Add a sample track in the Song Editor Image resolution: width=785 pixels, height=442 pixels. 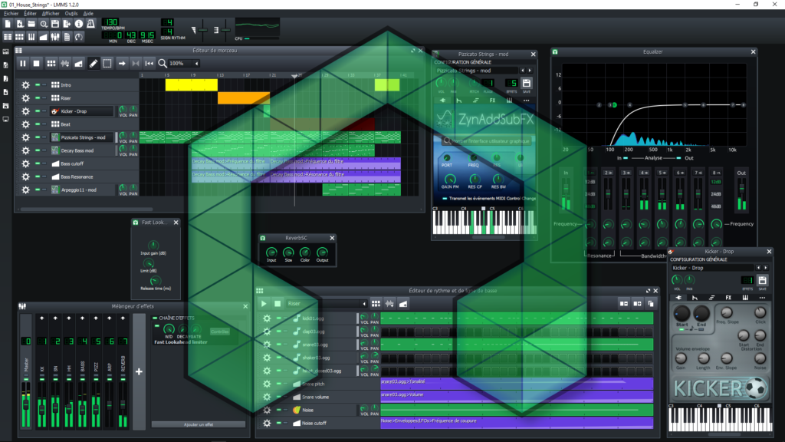coord(65,63)
